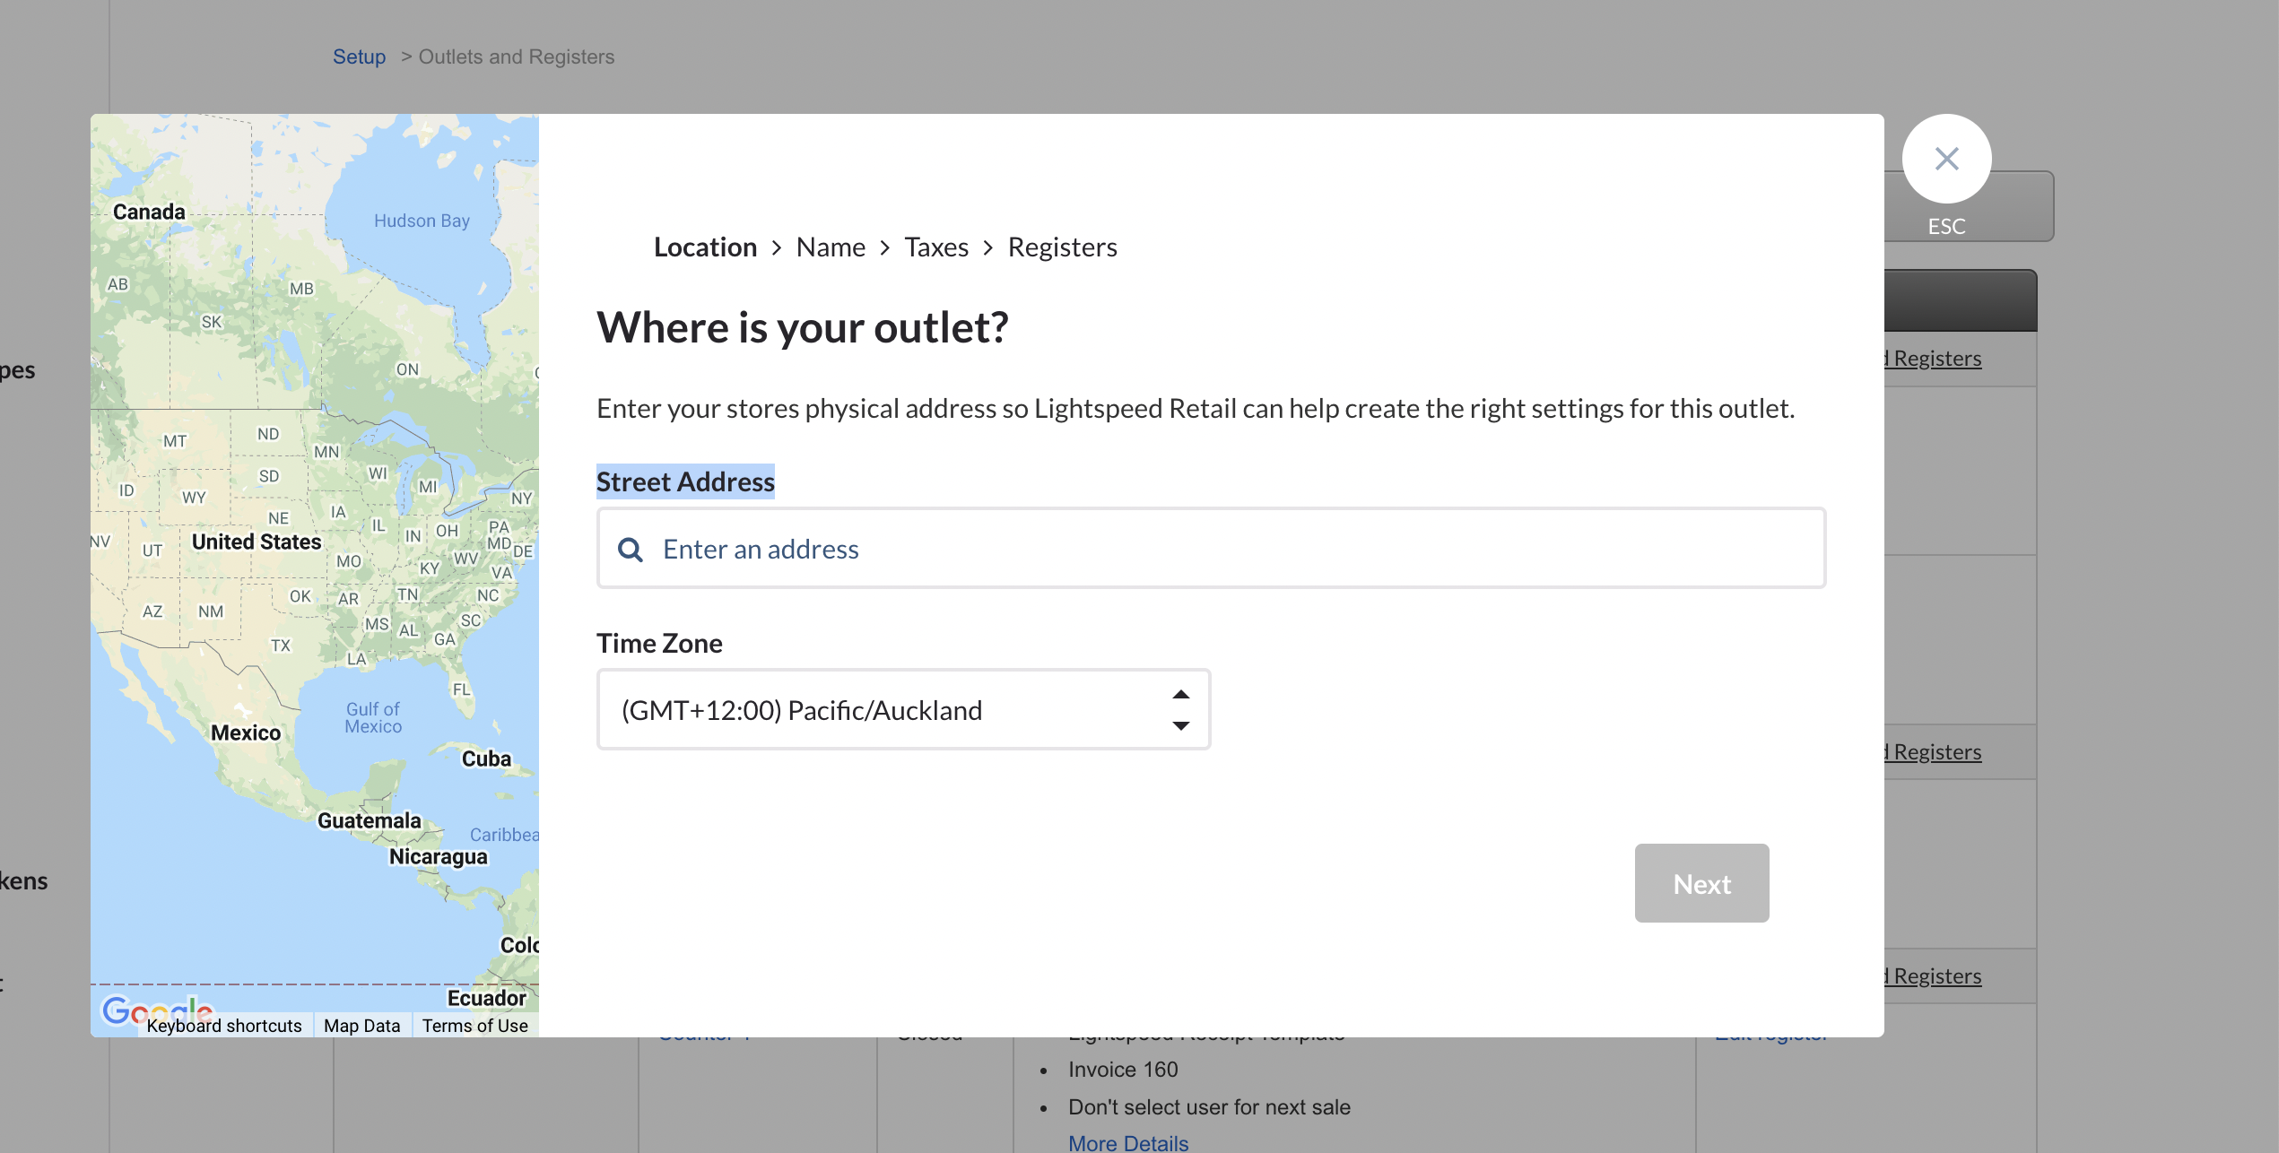Click the chevron between Location and Name
This screenshot has height=1153, width=2279.
[x=777, y=247]
